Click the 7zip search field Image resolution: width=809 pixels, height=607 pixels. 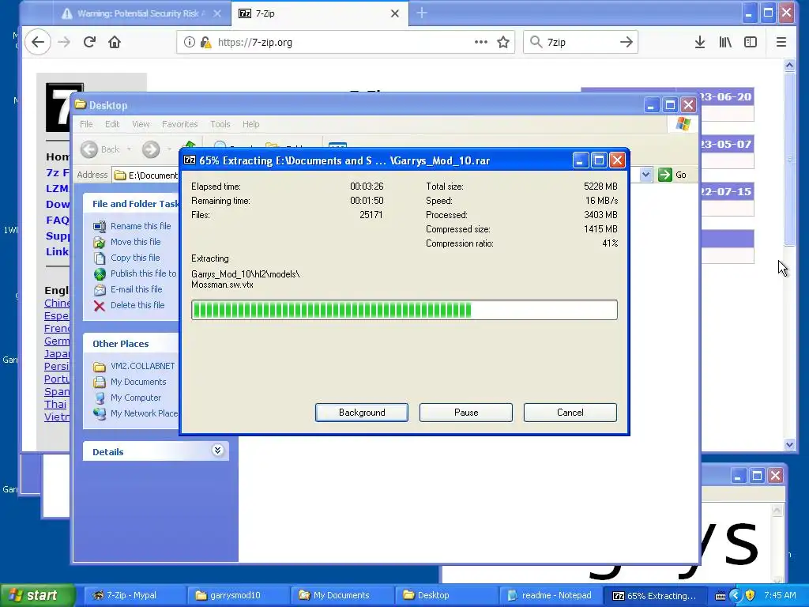[580, 42]
